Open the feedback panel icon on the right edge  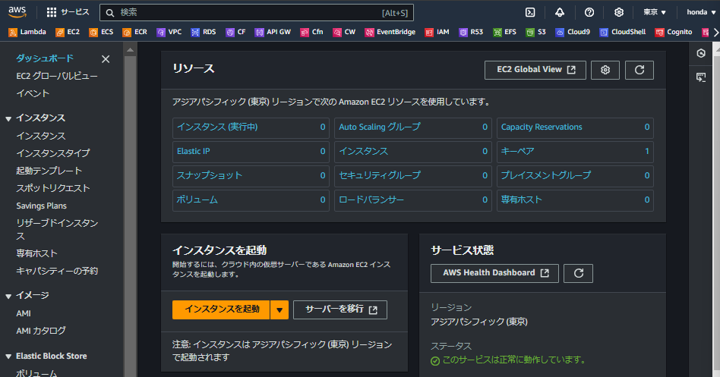(x=701, y=77)
